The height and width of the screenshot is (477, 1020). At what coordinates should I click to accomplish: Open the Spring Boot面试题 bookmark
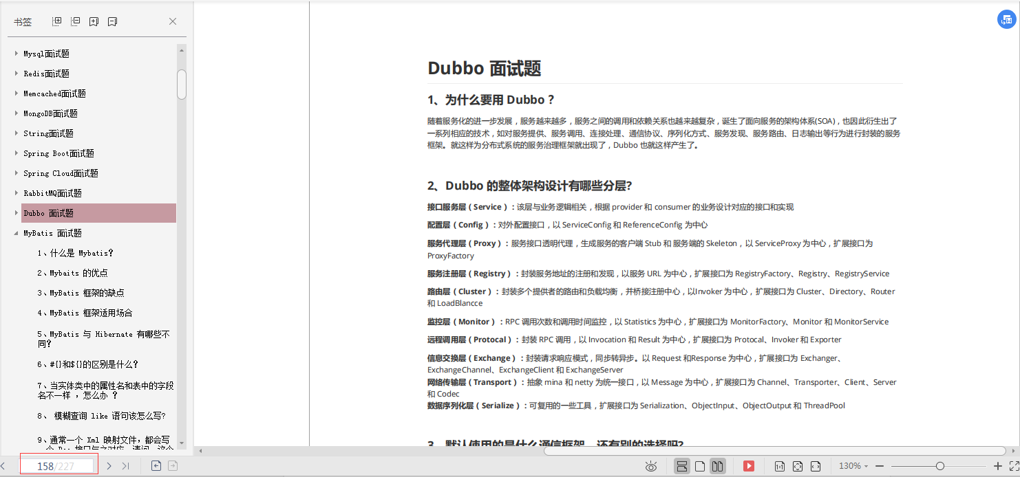59,153
